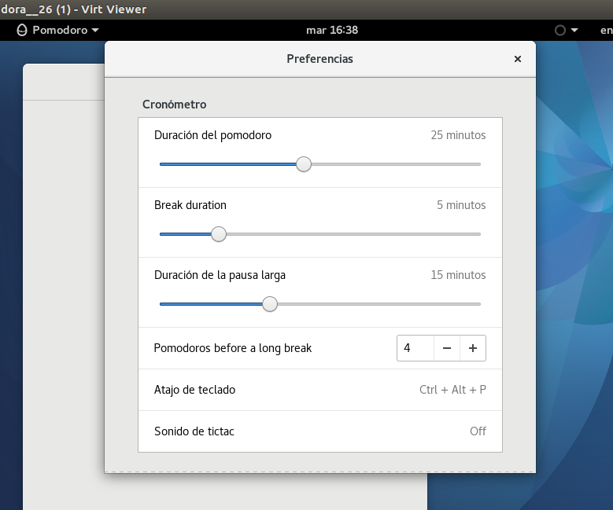The width and height of the screenshot is (613, 510).
Task: Click the Duración de la pausa larga slider handle
Action: (269, 304)
